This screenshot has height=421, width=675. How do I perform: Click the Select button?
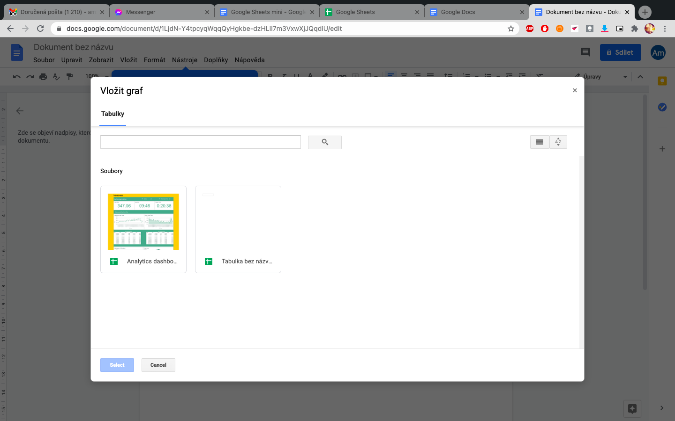click(117, 365)
